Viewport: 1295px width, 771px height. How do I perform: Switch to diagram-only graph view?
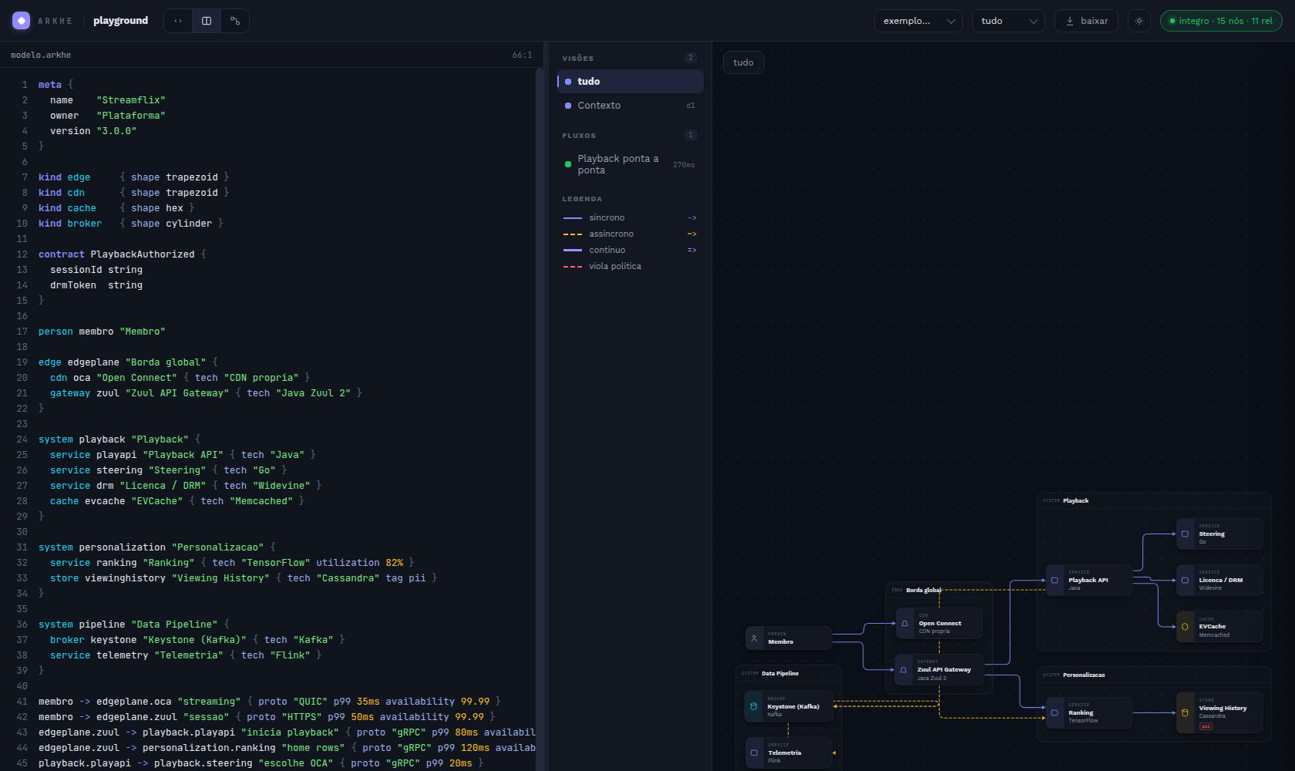click(235, 21)
